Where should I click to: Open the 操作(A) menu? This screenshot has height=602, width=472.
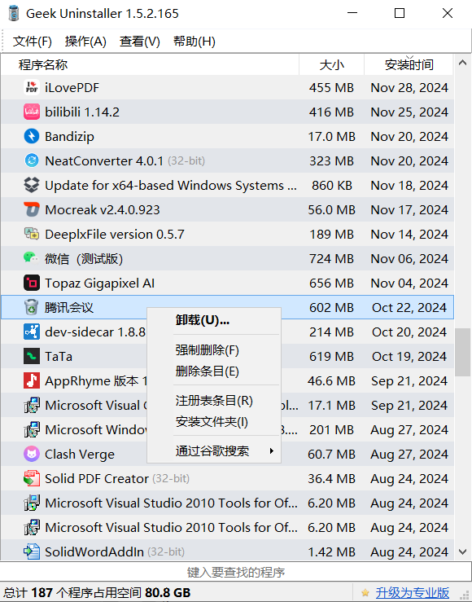(x=85, y=41)
